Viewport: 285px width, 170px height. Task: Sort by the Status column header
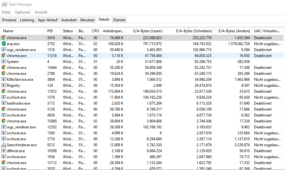[x=69, y=31]
